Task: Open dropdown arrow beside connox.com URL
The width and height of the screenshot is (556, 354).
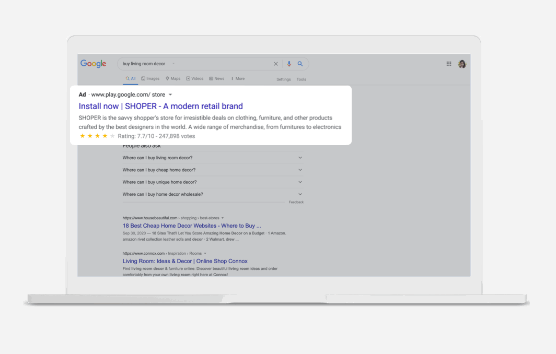Action: pos(205,253)
